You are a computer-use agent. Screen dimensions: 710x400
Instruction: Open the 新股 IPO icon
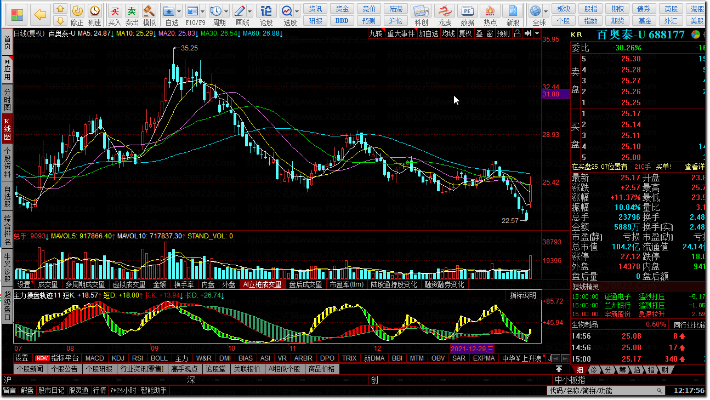pyautogui.click(x=513, y=15)
